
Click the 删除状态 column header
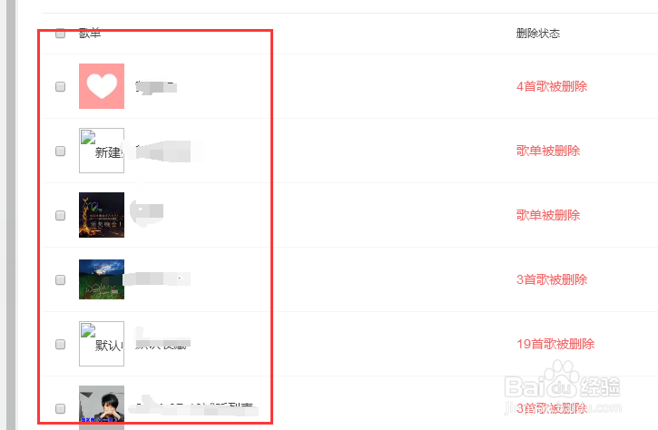[x=538, y=34]
